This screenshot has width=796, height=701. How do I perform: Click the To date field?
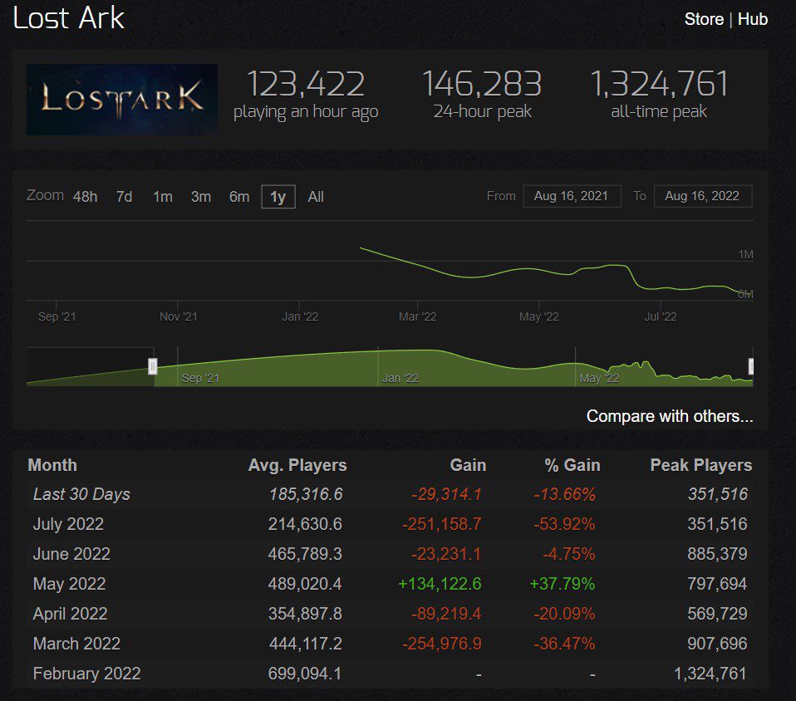click(x=702, y=196)
